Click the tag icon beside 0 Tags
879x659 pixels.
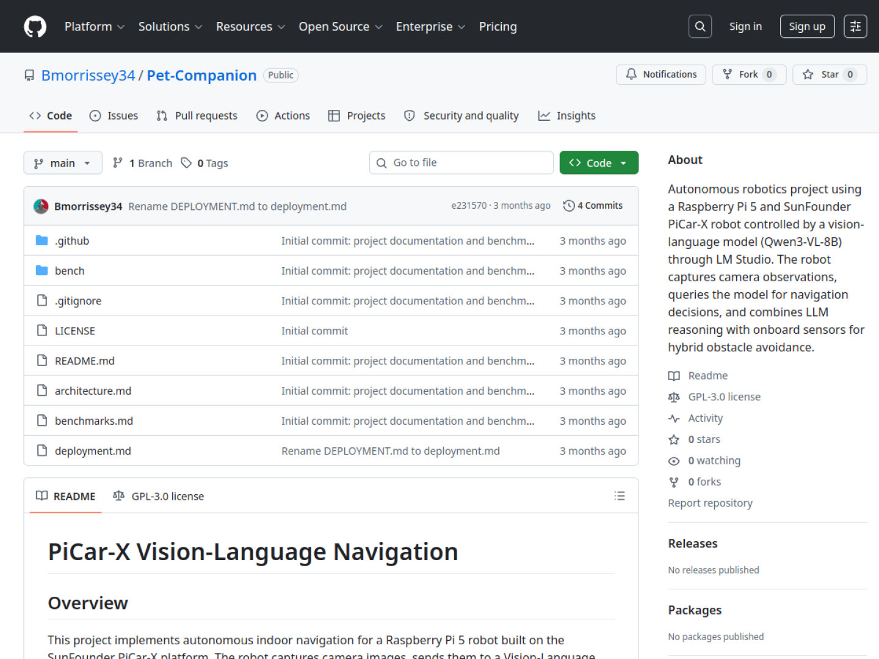tap(186, 163)
